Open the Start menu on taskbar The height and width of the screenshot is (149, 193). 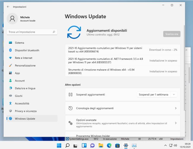pos(59,145)
